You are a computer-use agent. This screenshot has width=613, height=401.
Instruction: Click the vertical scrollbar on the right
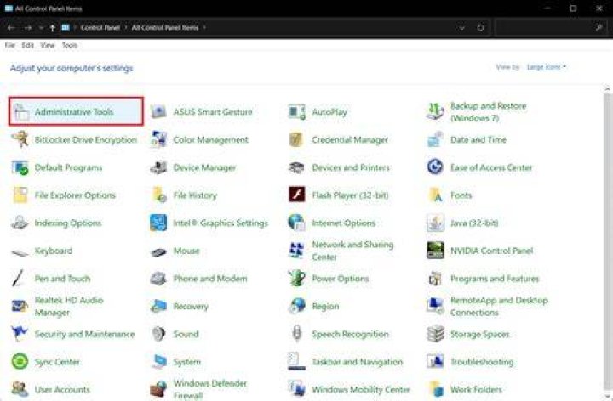point(608,242)
